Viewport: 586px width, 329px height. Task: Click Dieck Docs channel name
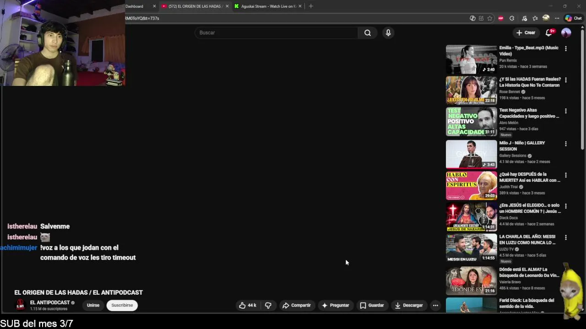coord(509,218)
